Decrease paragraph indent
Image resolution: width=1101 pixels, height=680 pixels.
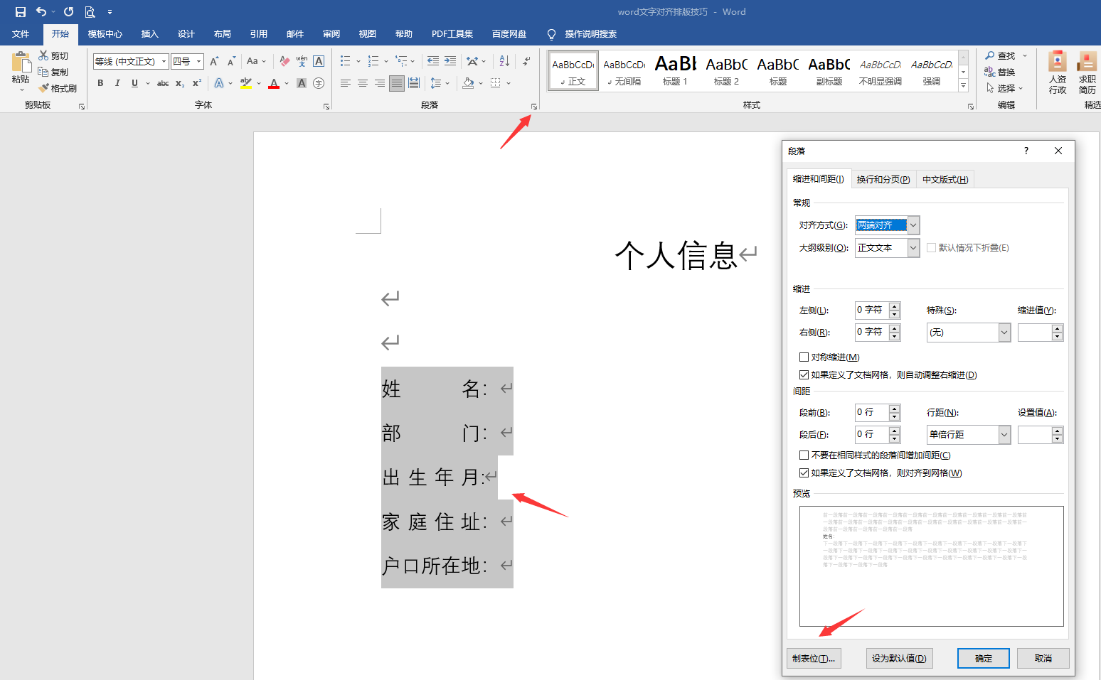coord(433,61)
